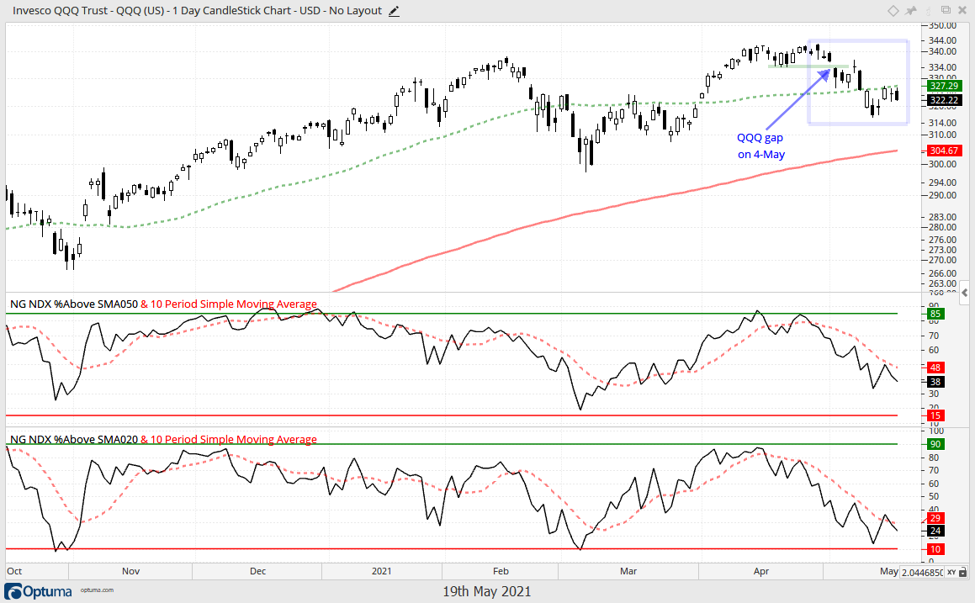Click the 300.00 price axis label
This screenshot has width=975, height=603.
click(x=943, y=164)
